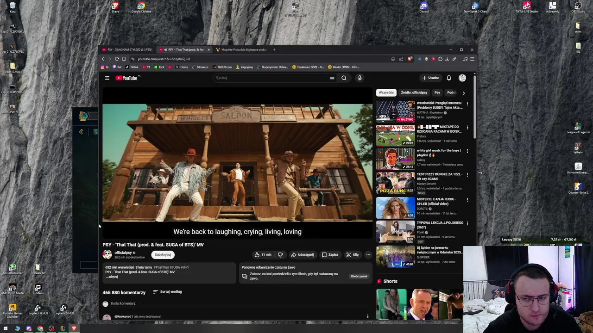The width and height of the screenshot is (593, 333).
Task: Open options for the Watahański Przegląd video
Action: 467,104
